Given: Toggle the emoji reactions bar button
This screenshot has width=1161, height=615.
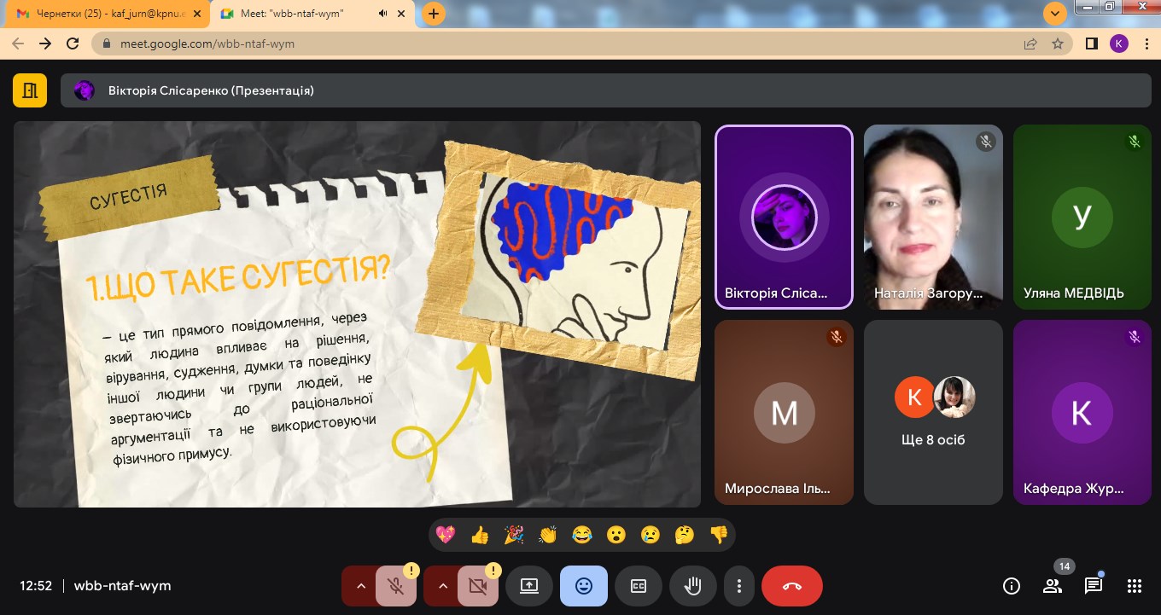Looking at the screenshot, I should [x=584, y=586].
